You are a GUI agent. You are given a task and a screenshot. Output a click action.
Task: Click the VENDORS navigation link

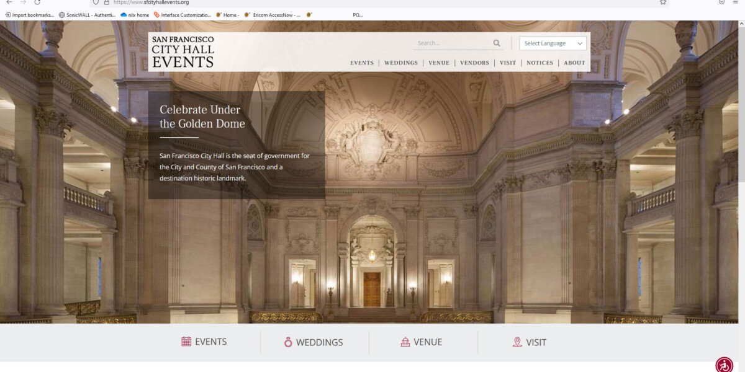pos(474,63)
